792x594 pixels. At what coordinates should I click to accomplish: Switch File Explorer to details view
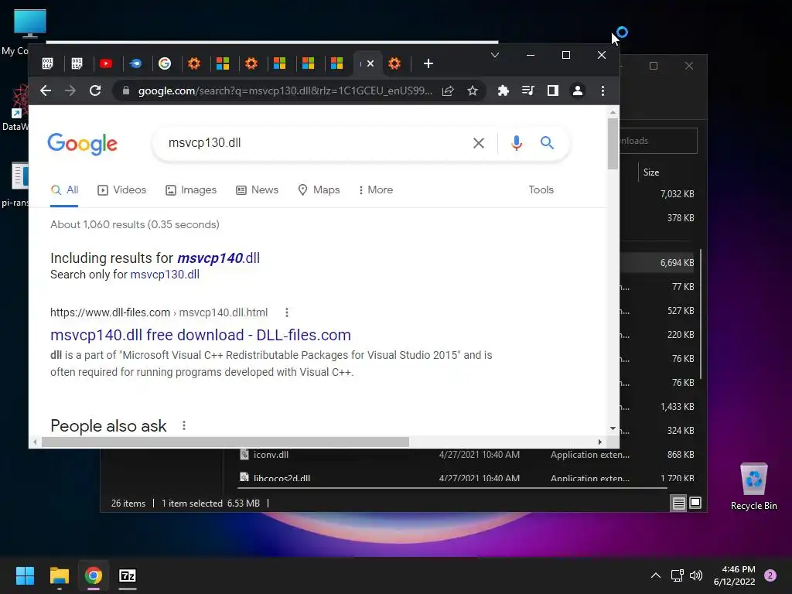pos(678,503)
